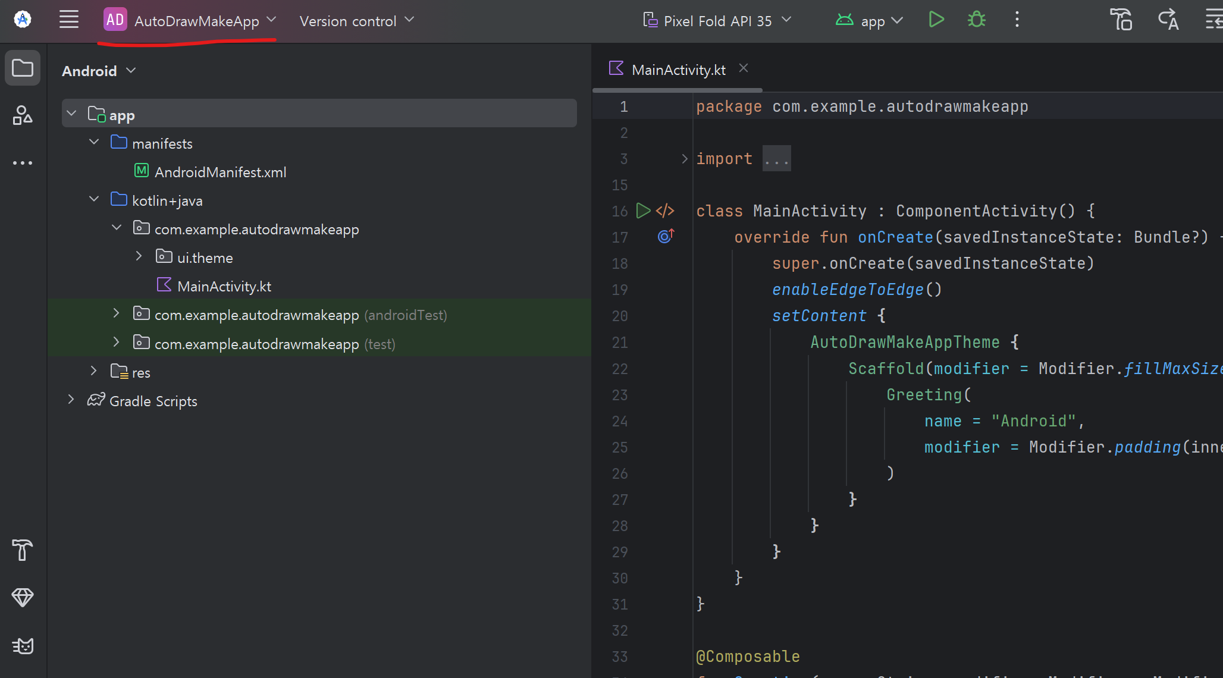Select the MainActivity.kt editor tab

click(678, 70)
